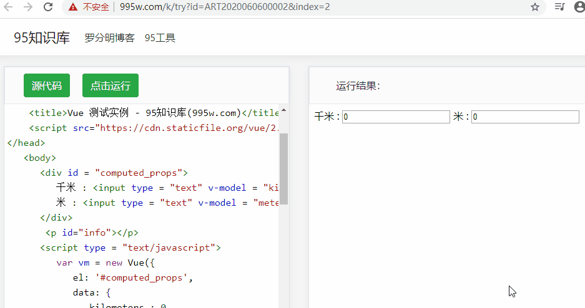Click the code editor scroll-up arrow

283,110
